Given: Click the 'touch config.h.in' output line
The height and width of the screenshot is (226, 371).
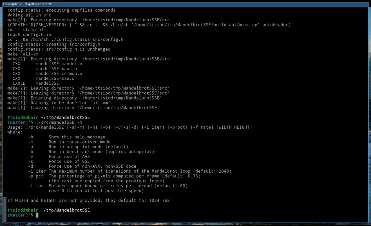Looking at the screenshot, I should (x=29, y=35).
